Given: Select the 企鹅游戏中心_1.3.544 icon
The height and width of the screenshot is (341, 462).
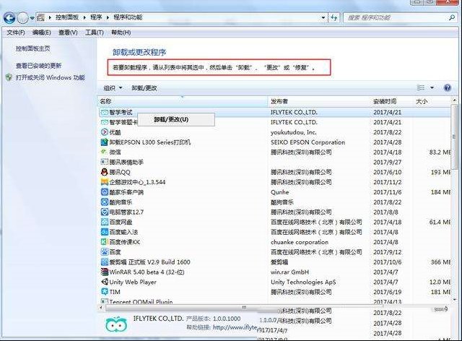Looking at the screenshot, I should click(x=105, y=182).
